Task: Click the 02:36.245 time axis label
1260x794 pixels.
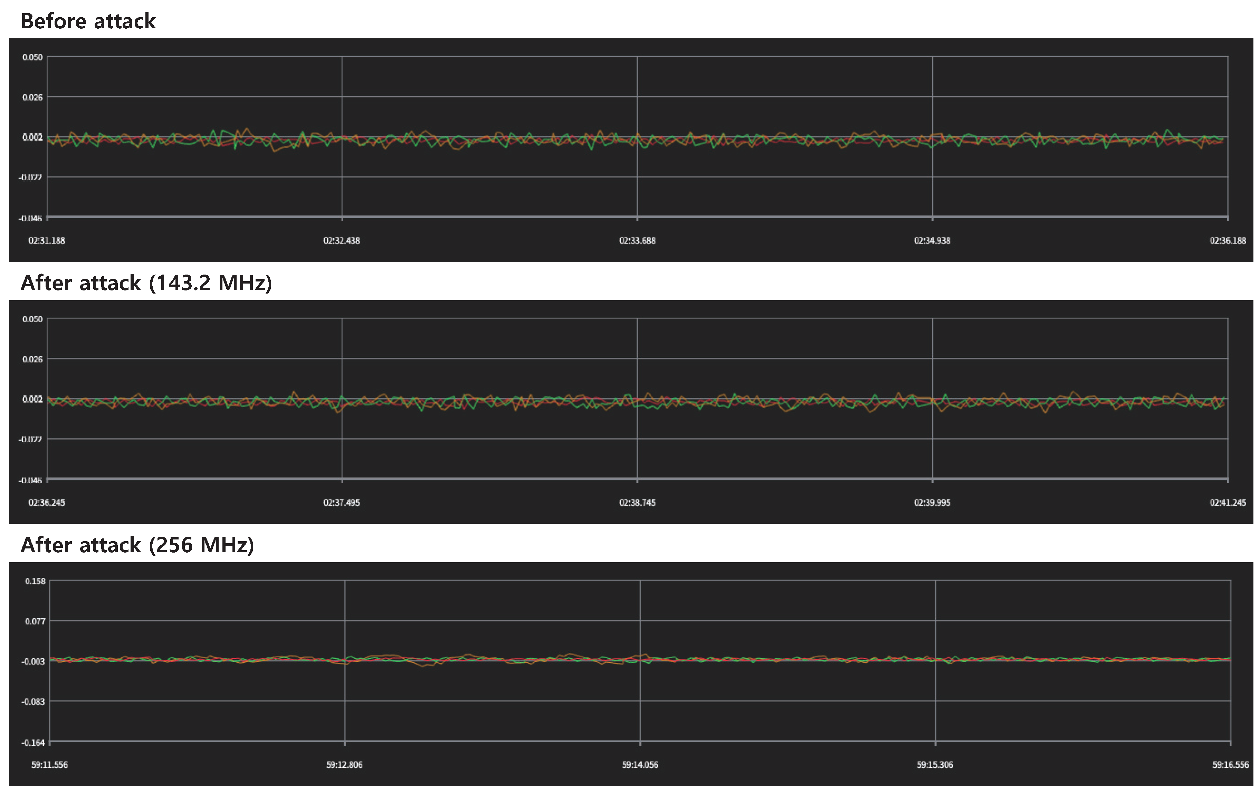Action: click(x=47, y=503)
